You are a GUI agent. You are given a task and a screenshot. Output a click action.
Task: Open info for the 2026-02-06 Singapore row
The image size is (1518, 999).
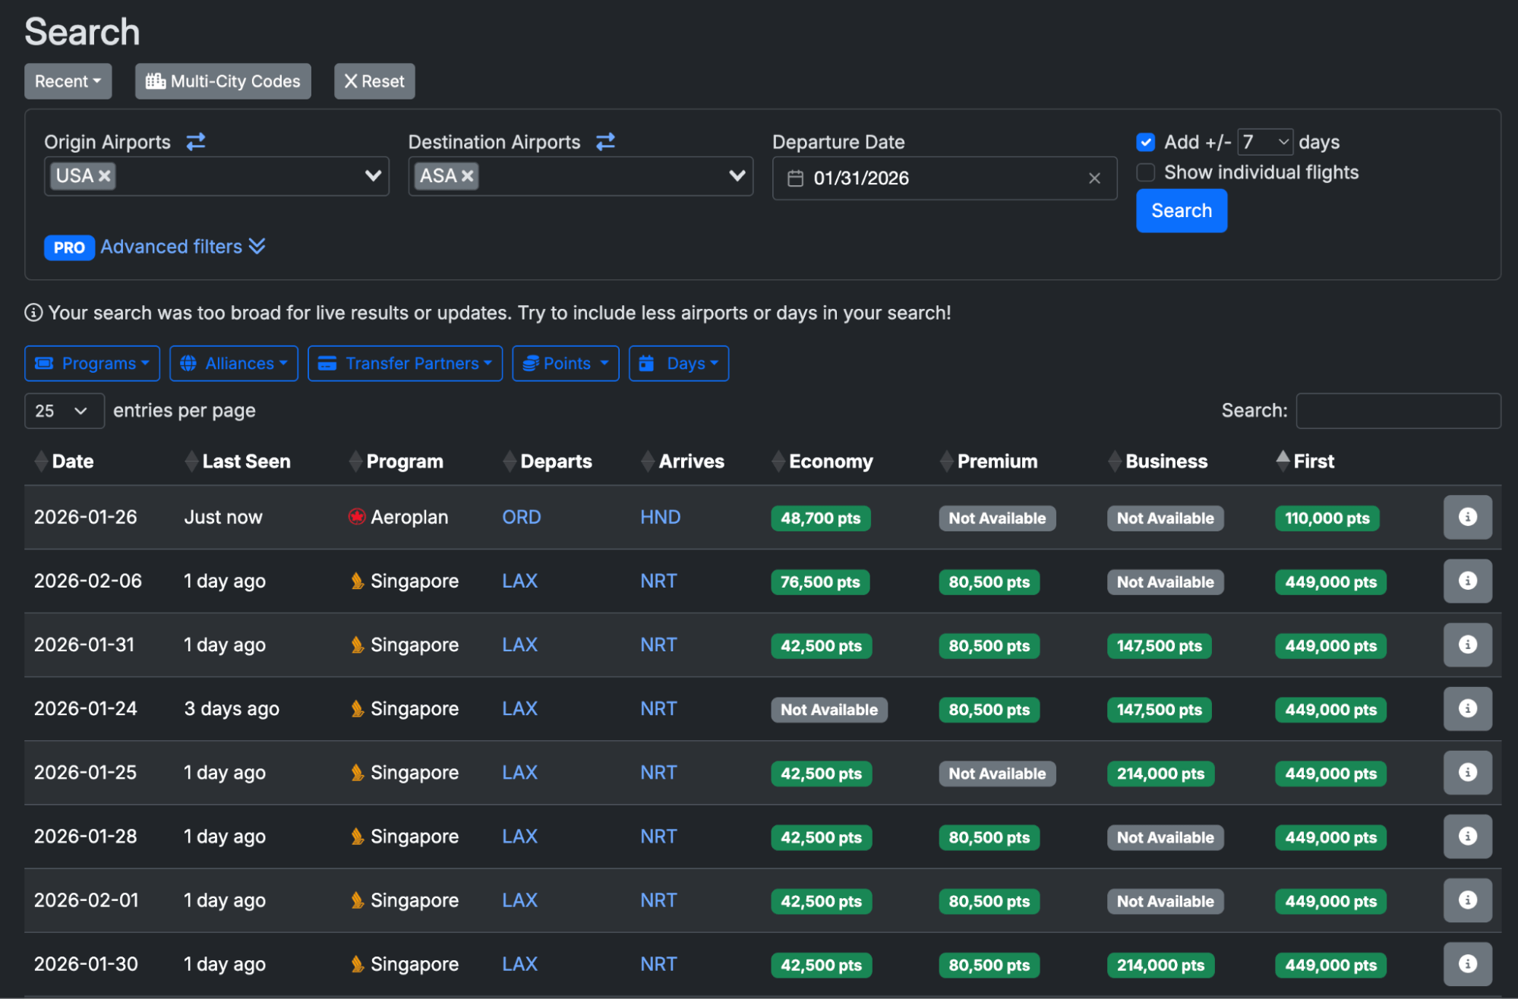1466,581
